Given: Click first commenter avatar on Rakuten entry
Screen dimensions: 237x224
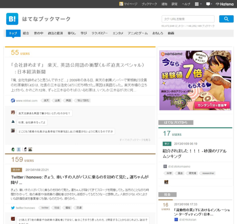Looking at the screenshot, I should (13, 112).
